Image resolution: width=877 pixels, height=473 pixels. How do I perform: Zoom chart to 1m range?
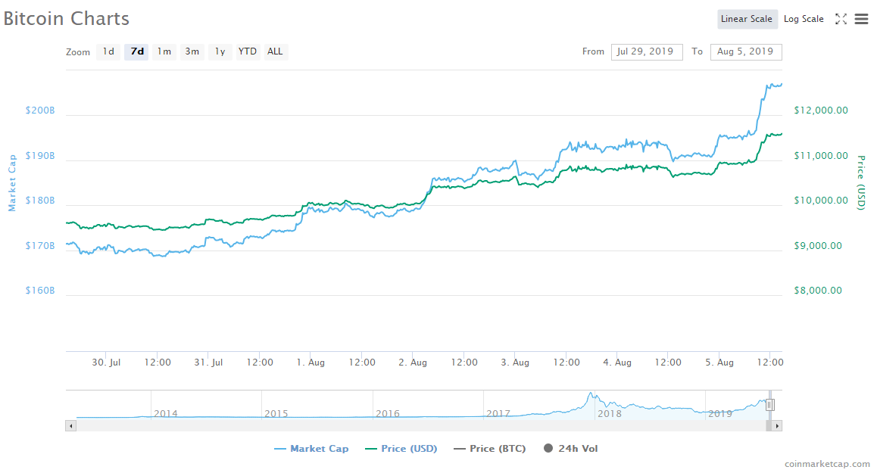164,51
